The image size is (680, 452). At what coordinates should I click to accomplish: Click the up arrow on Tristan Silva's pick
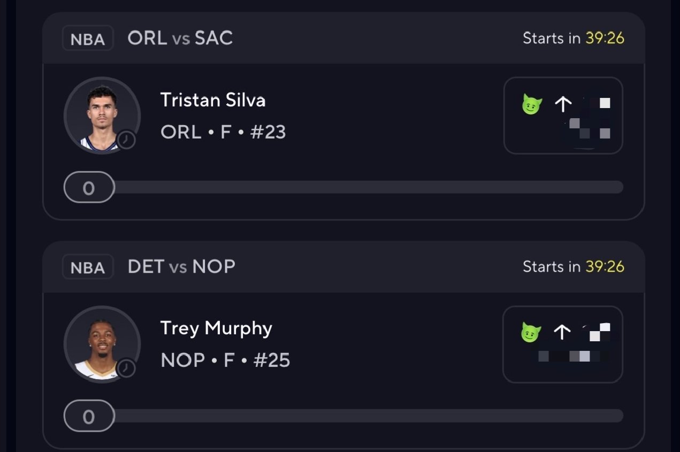coord(563,104)
